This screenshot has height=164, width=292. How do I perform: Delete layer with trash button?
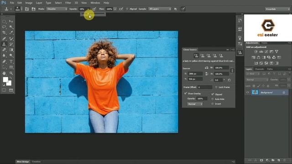284,160
